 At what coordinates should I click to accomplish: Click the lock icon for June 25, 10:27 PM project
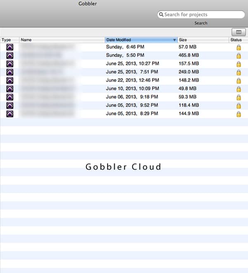point(238,64)
